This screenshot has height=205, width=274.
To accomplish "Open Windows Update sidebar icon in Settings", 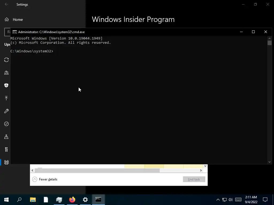I will tap(6, 60).
